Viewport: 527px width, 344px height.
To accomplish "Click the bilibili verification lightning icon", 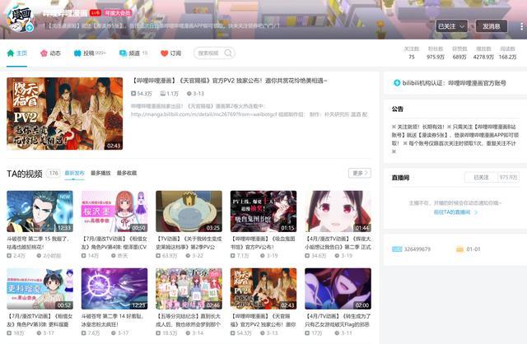I will [x=397, y=82].
